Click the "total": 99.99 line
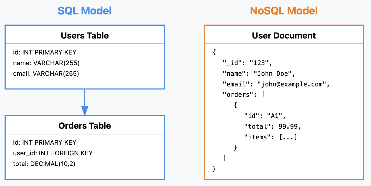 [x=272, y=127]
